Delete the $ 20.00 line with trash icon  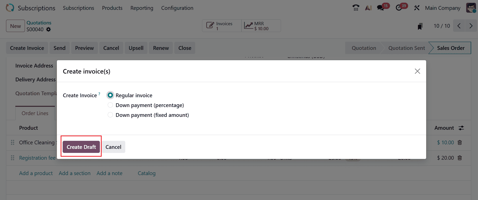point(460,158)
